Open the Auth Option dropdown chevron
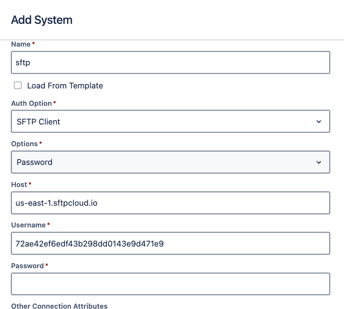The width and height of the screenshot is (344, 309). 319,122
